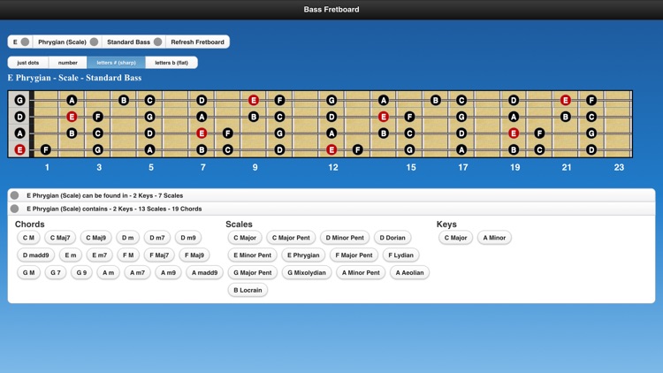
Task: Select the E m7 chord
Action: point(99,255)
